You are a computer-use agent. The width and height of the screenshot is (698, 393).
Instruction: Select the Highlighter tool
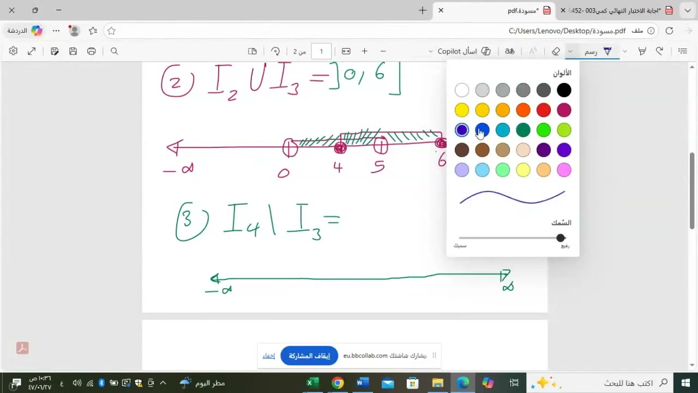642,51
